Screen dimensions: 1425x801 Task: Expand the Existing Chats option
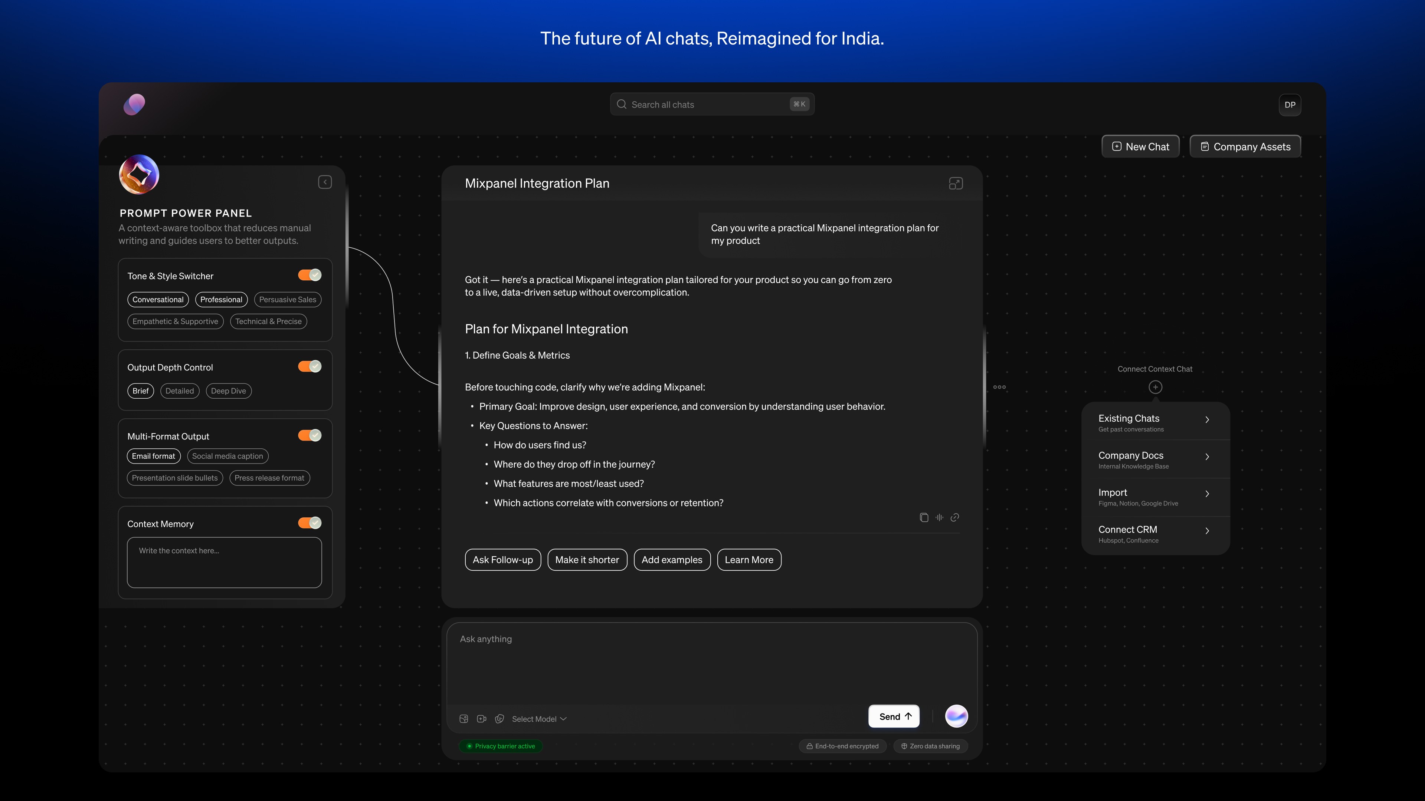tap(1155, 422)
